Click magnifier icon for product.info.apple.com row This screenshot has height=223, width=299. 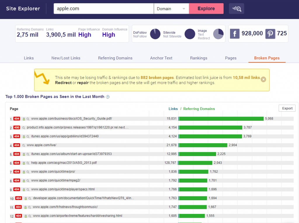coord(24,128)
